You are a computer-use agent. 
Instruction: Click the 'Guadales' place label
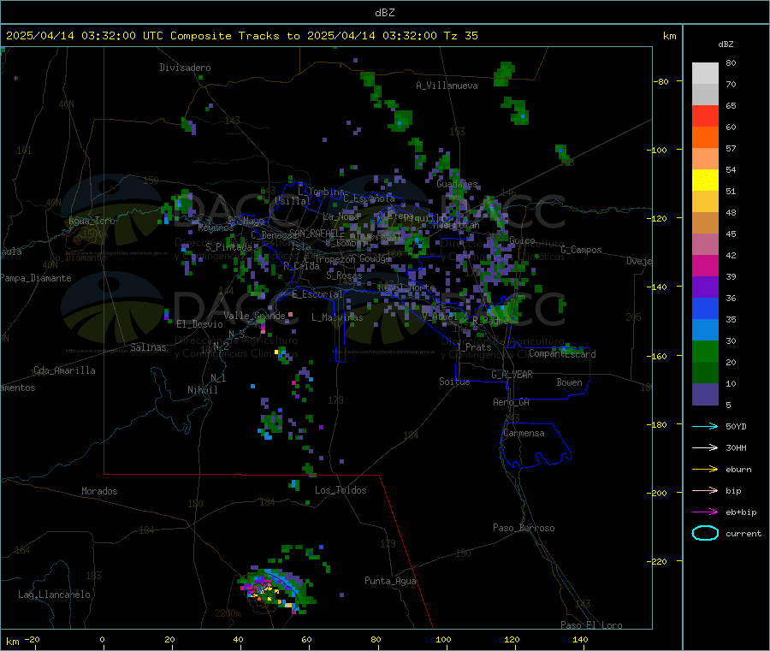pyautogui.click(x=457, y=184)
